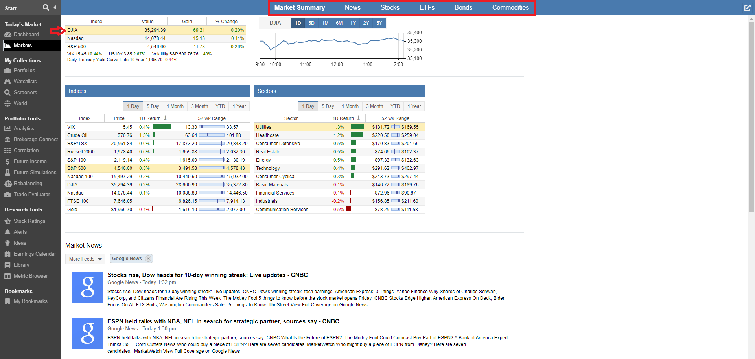Select 1 Month period in Indices panel
The width and height of the screenshot is (755, 359).
point(175,106)
